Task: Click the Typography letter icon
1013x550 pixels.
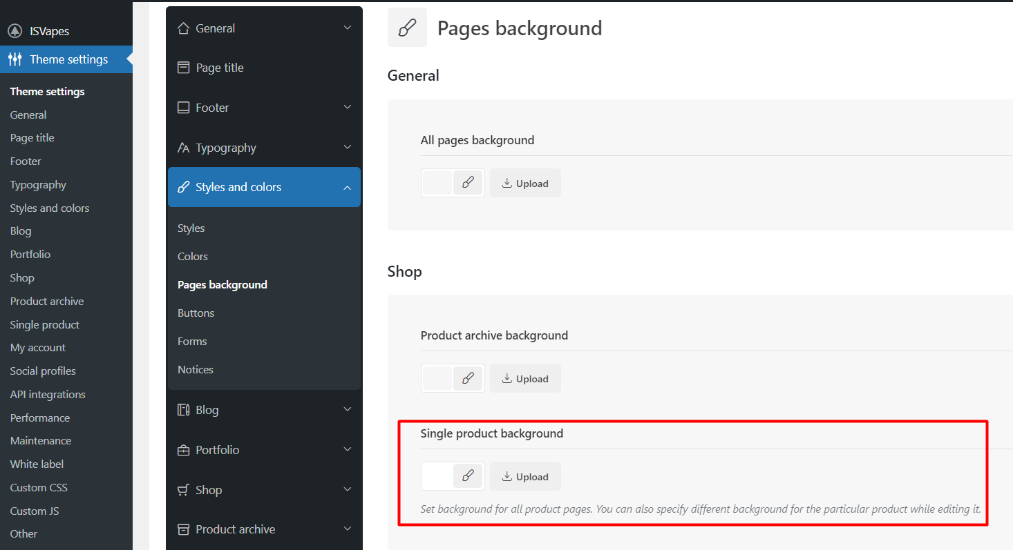Action: pyautogui.click(x=183, y=148)
